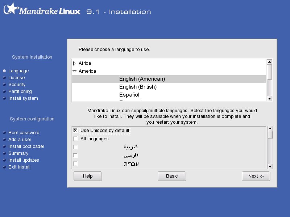This screenshot has width=290, height=217.
Task: Click the bullet icon beside Add a user
Action: (x=4, y=140)
